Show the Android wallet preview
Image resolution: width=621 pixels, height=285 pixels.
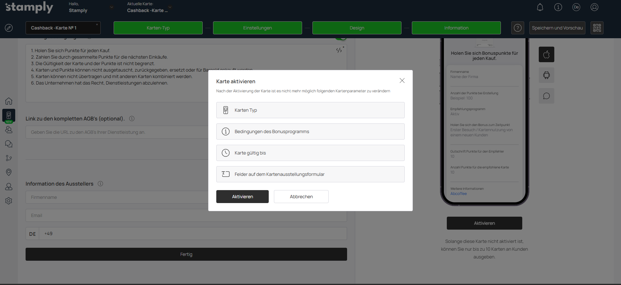[x=546, y=75]
